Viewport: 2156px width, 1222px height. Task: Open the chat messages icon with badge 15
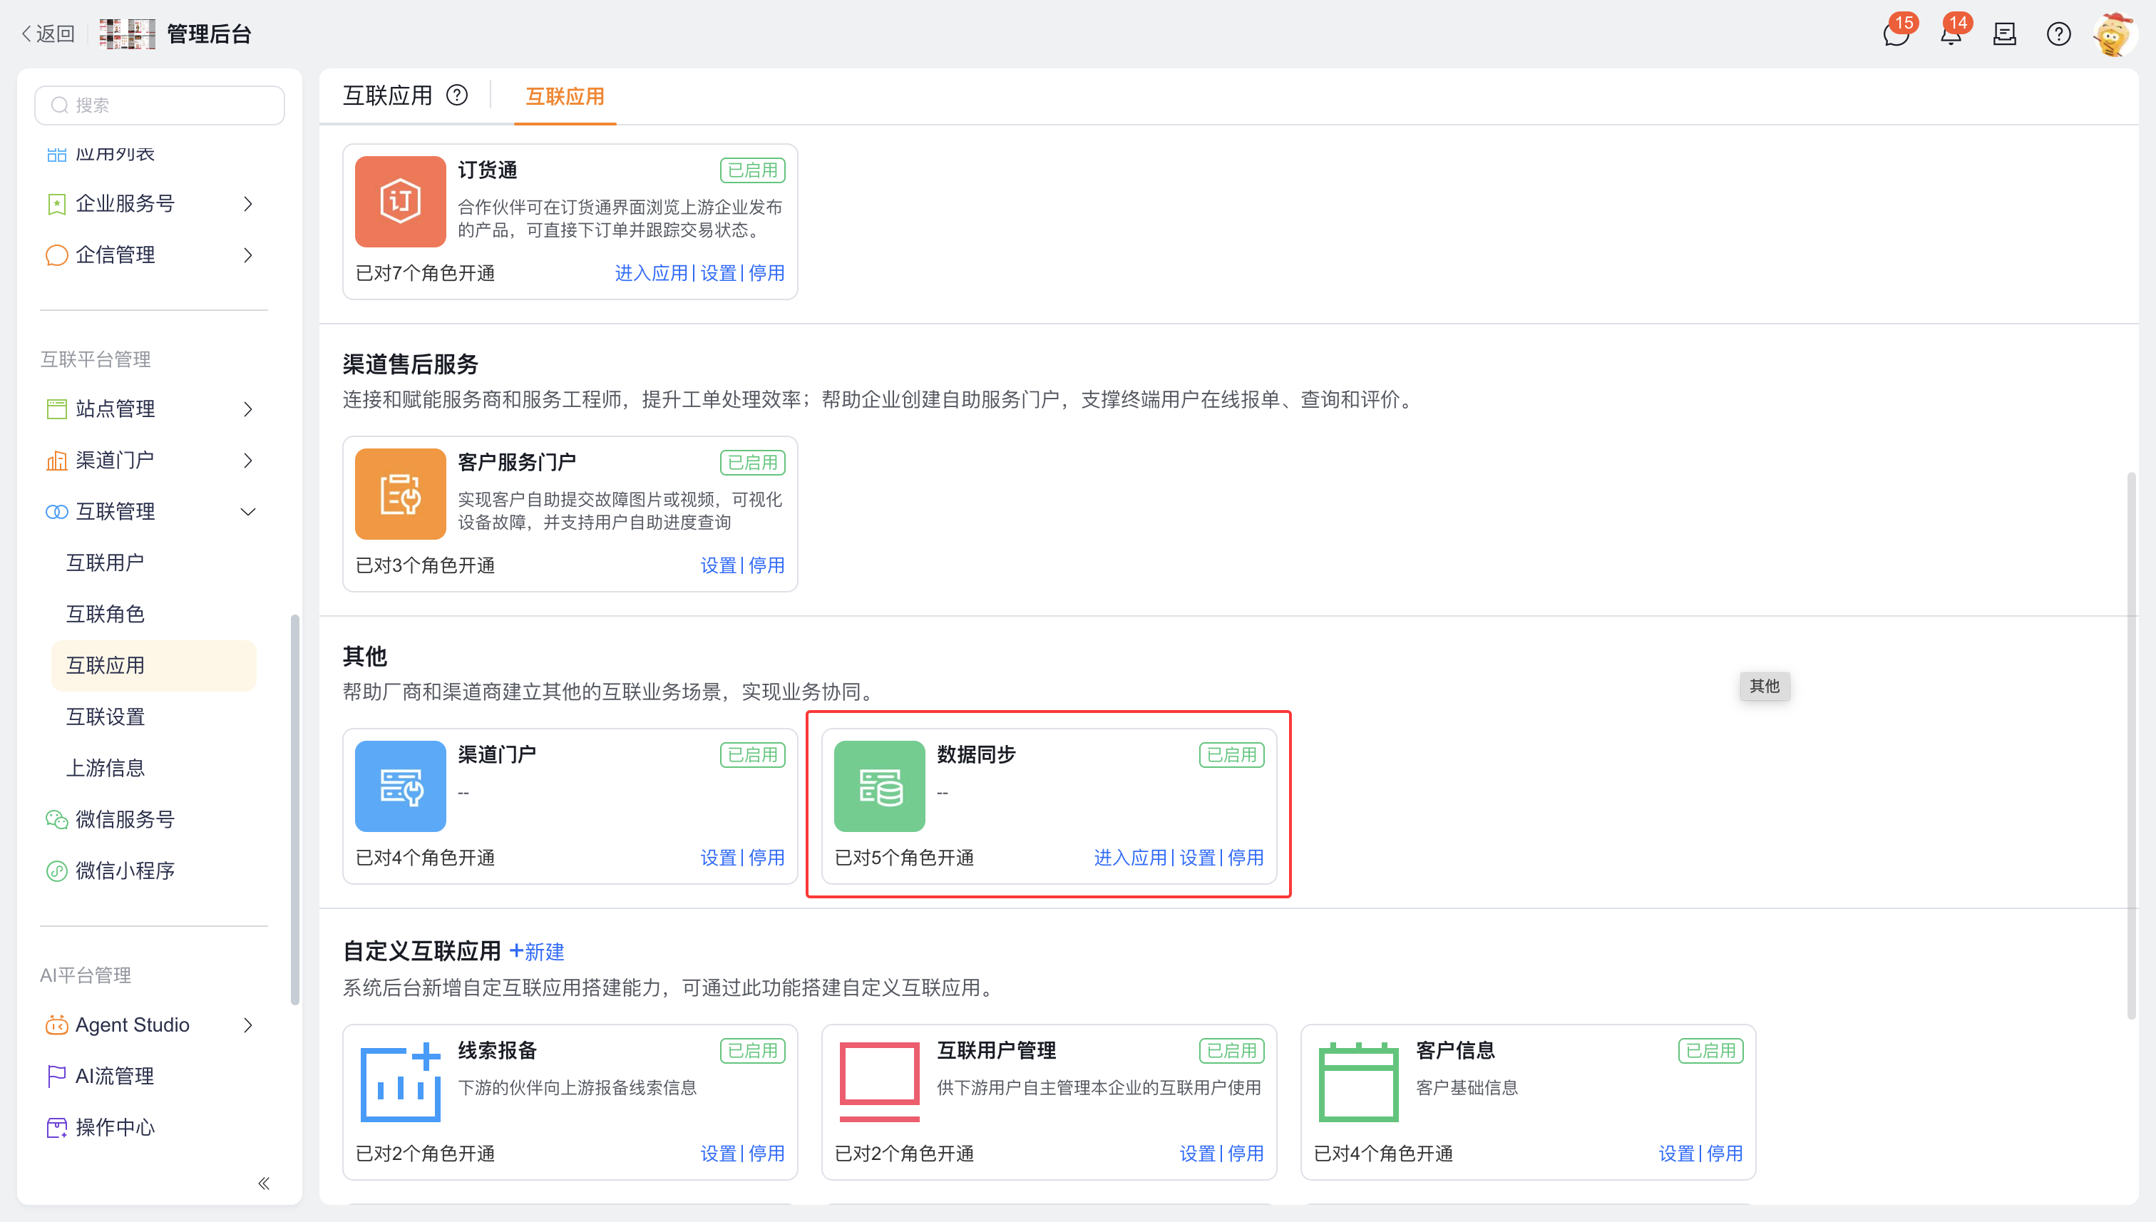tap(1896, 34)
